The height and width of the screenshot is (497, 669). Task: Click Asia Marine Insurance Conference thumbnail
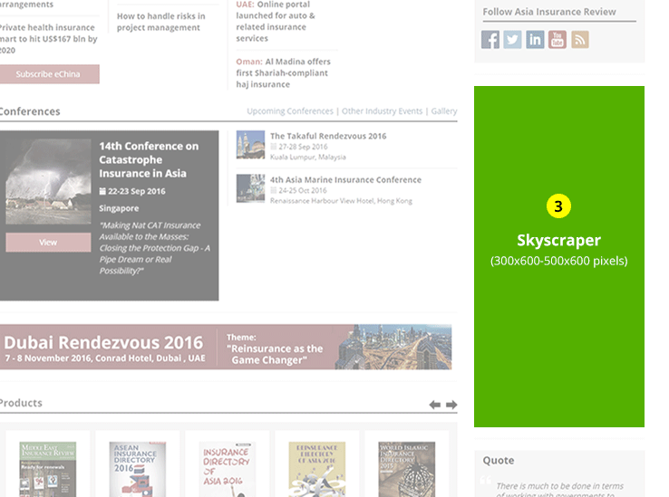[250, 188]
